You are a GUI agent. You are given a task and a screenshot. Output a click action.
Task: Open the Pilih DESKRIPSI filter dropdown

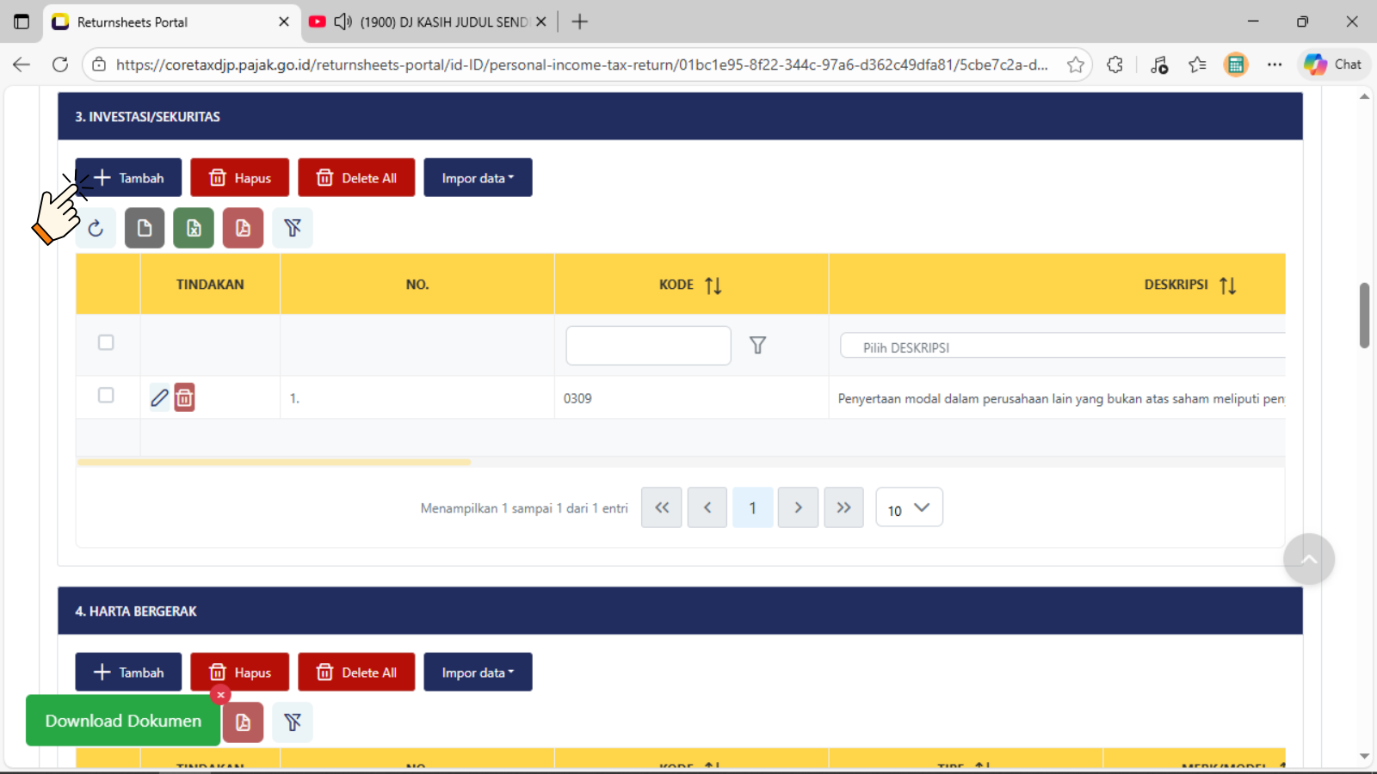[1061, 347]
